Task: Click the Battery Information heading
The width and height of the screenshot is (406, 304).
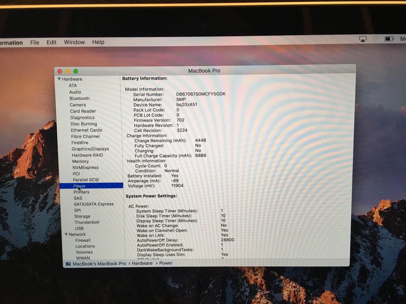Action: tap(145, 79)
